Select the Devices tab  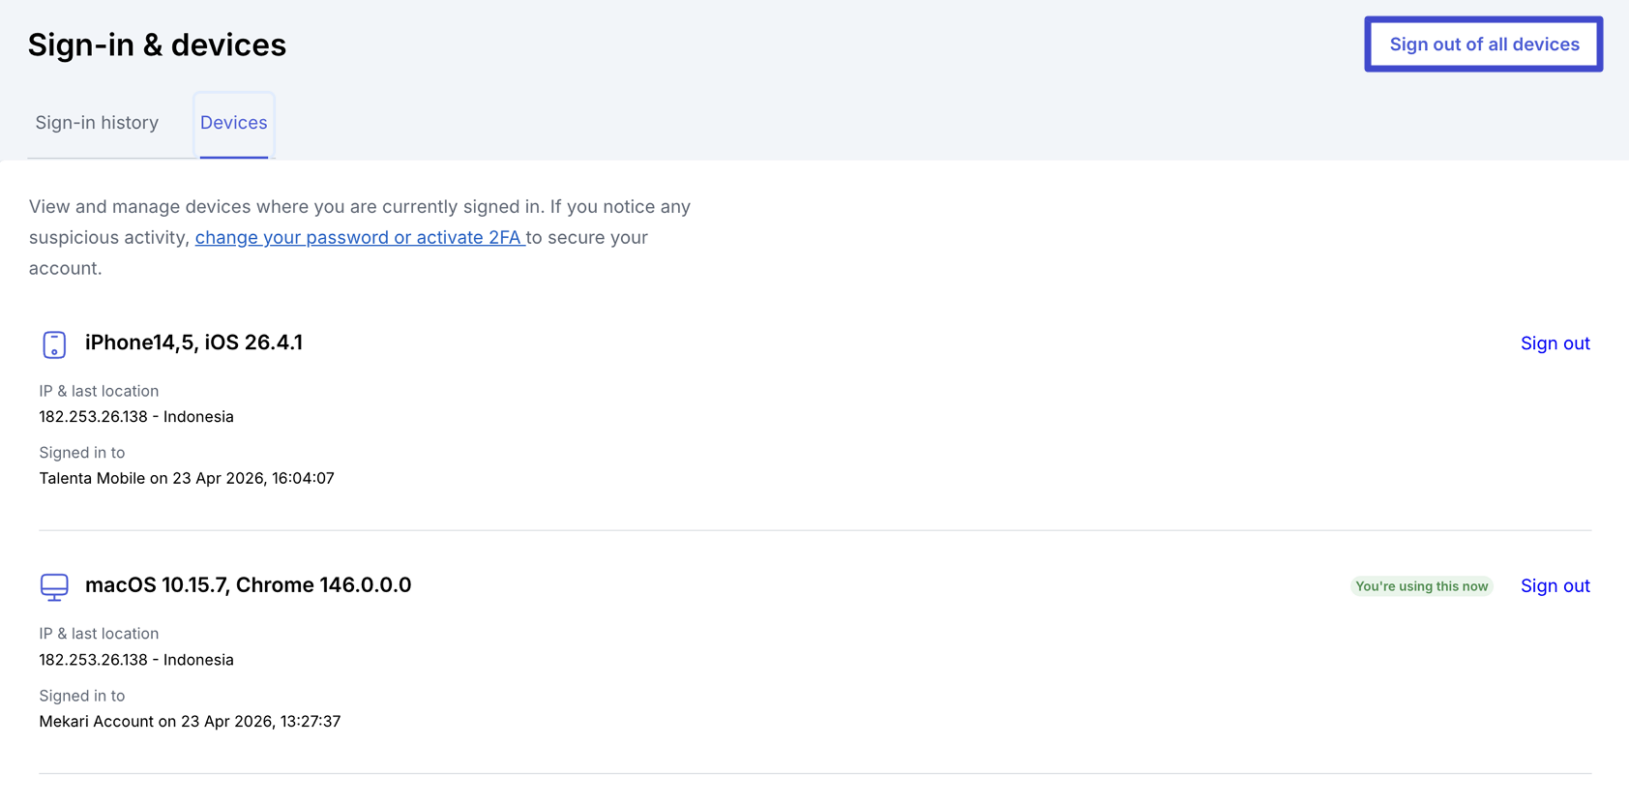point(233,123)
